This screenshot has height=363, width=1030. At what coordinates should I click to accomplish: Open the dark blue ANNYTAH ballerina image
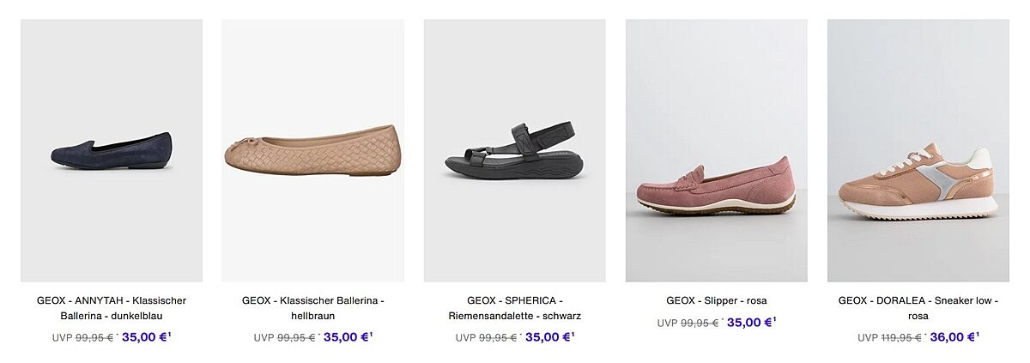pos(112,151)
